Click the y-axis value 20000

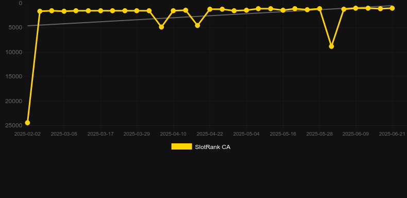pos(13,101)
